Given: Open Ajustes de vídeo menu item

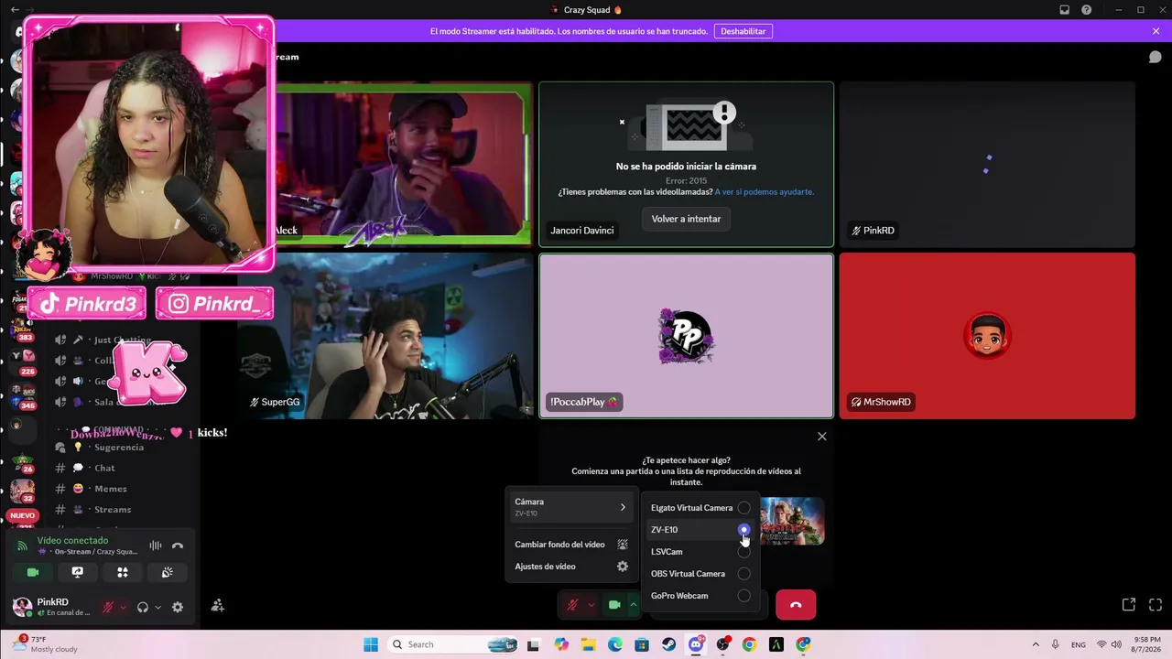Looking at the screenshot, I should point(571,567).
